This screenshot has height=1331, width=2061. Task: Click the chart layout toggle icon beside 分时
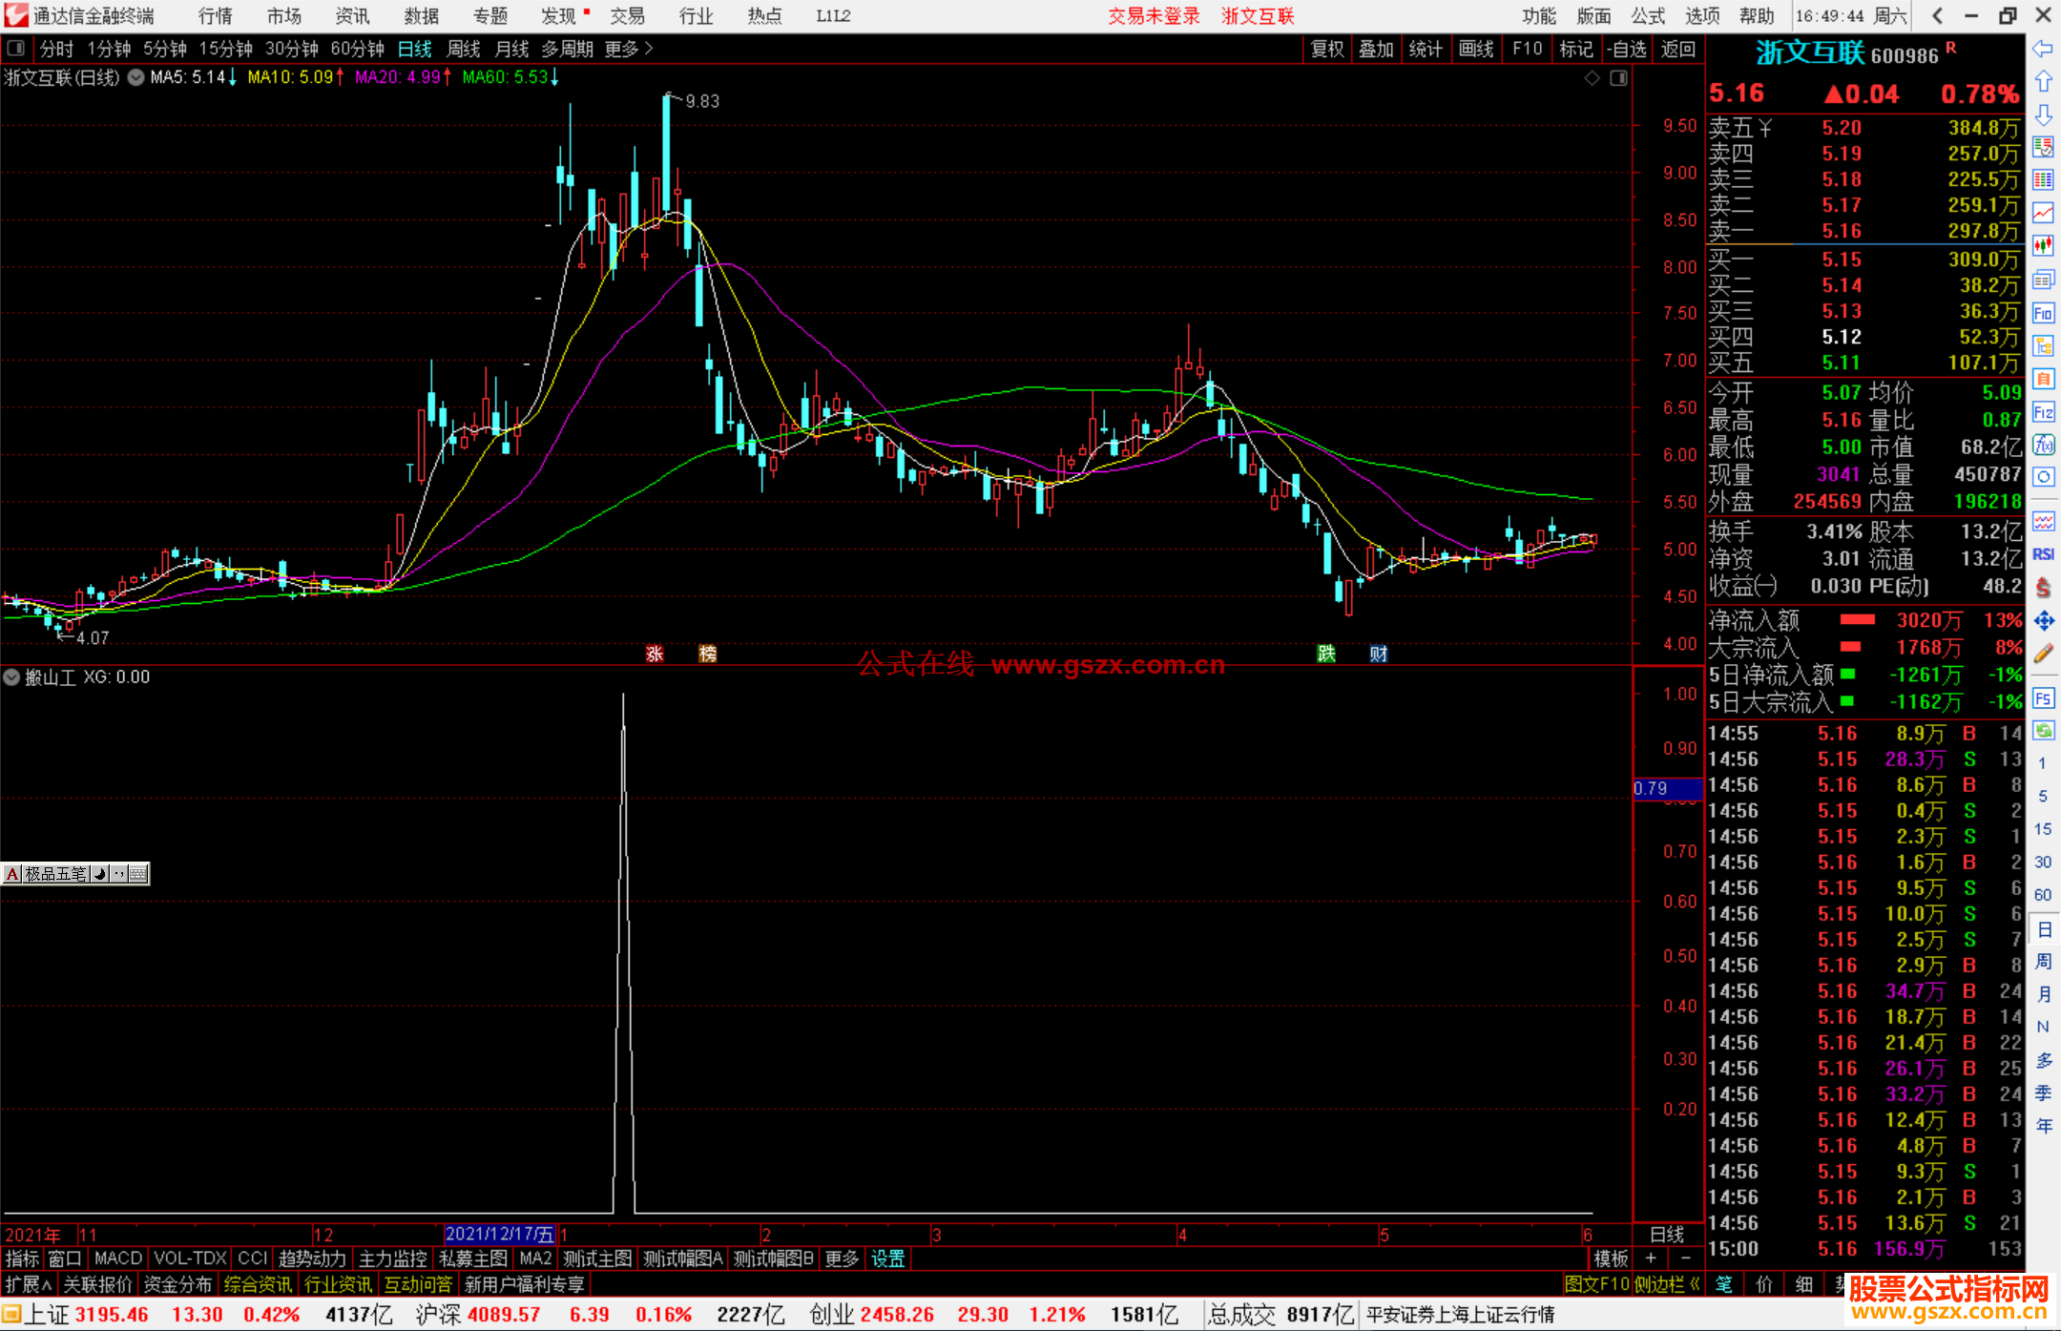[x=16, y=48]
